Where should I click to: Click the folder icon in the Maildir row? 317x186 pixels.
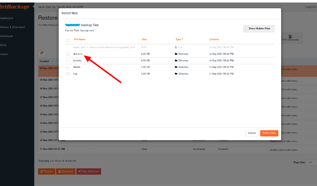point(176,67)
